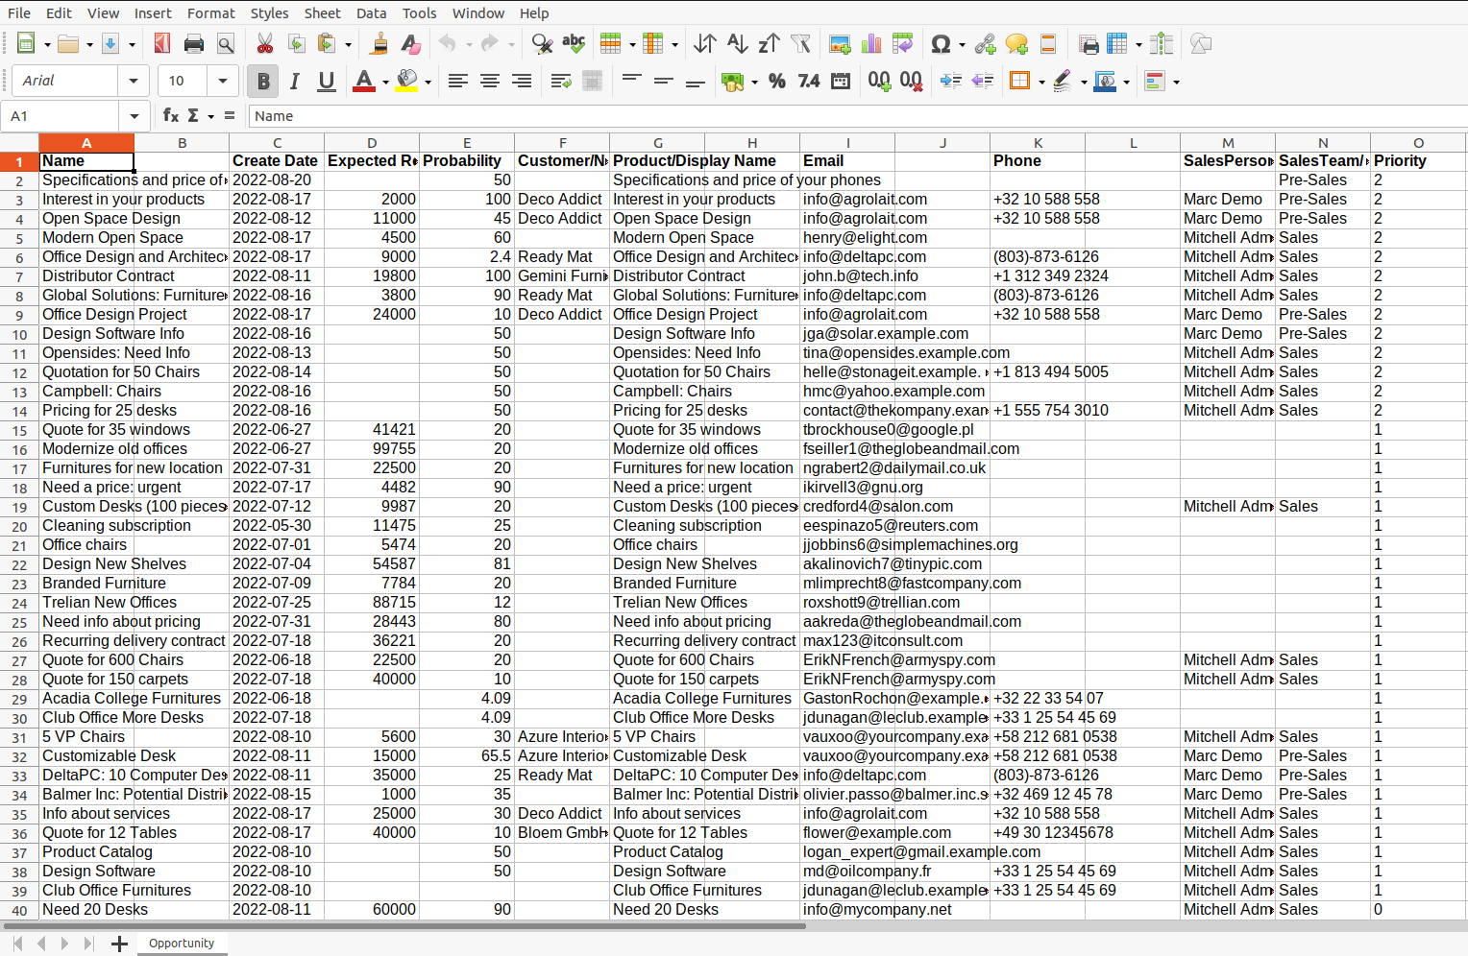Format as number (7.4 icon)

pyautogui.click(x=809, y=81)
